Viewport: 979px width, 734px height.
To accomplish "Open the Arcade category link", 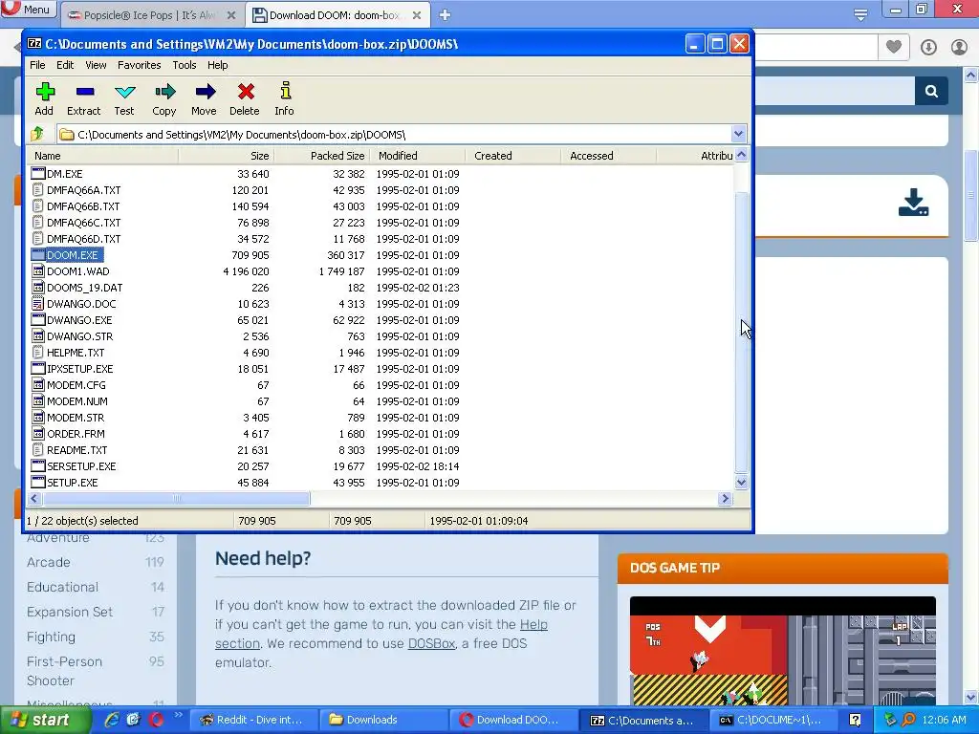I will point(49,562).
